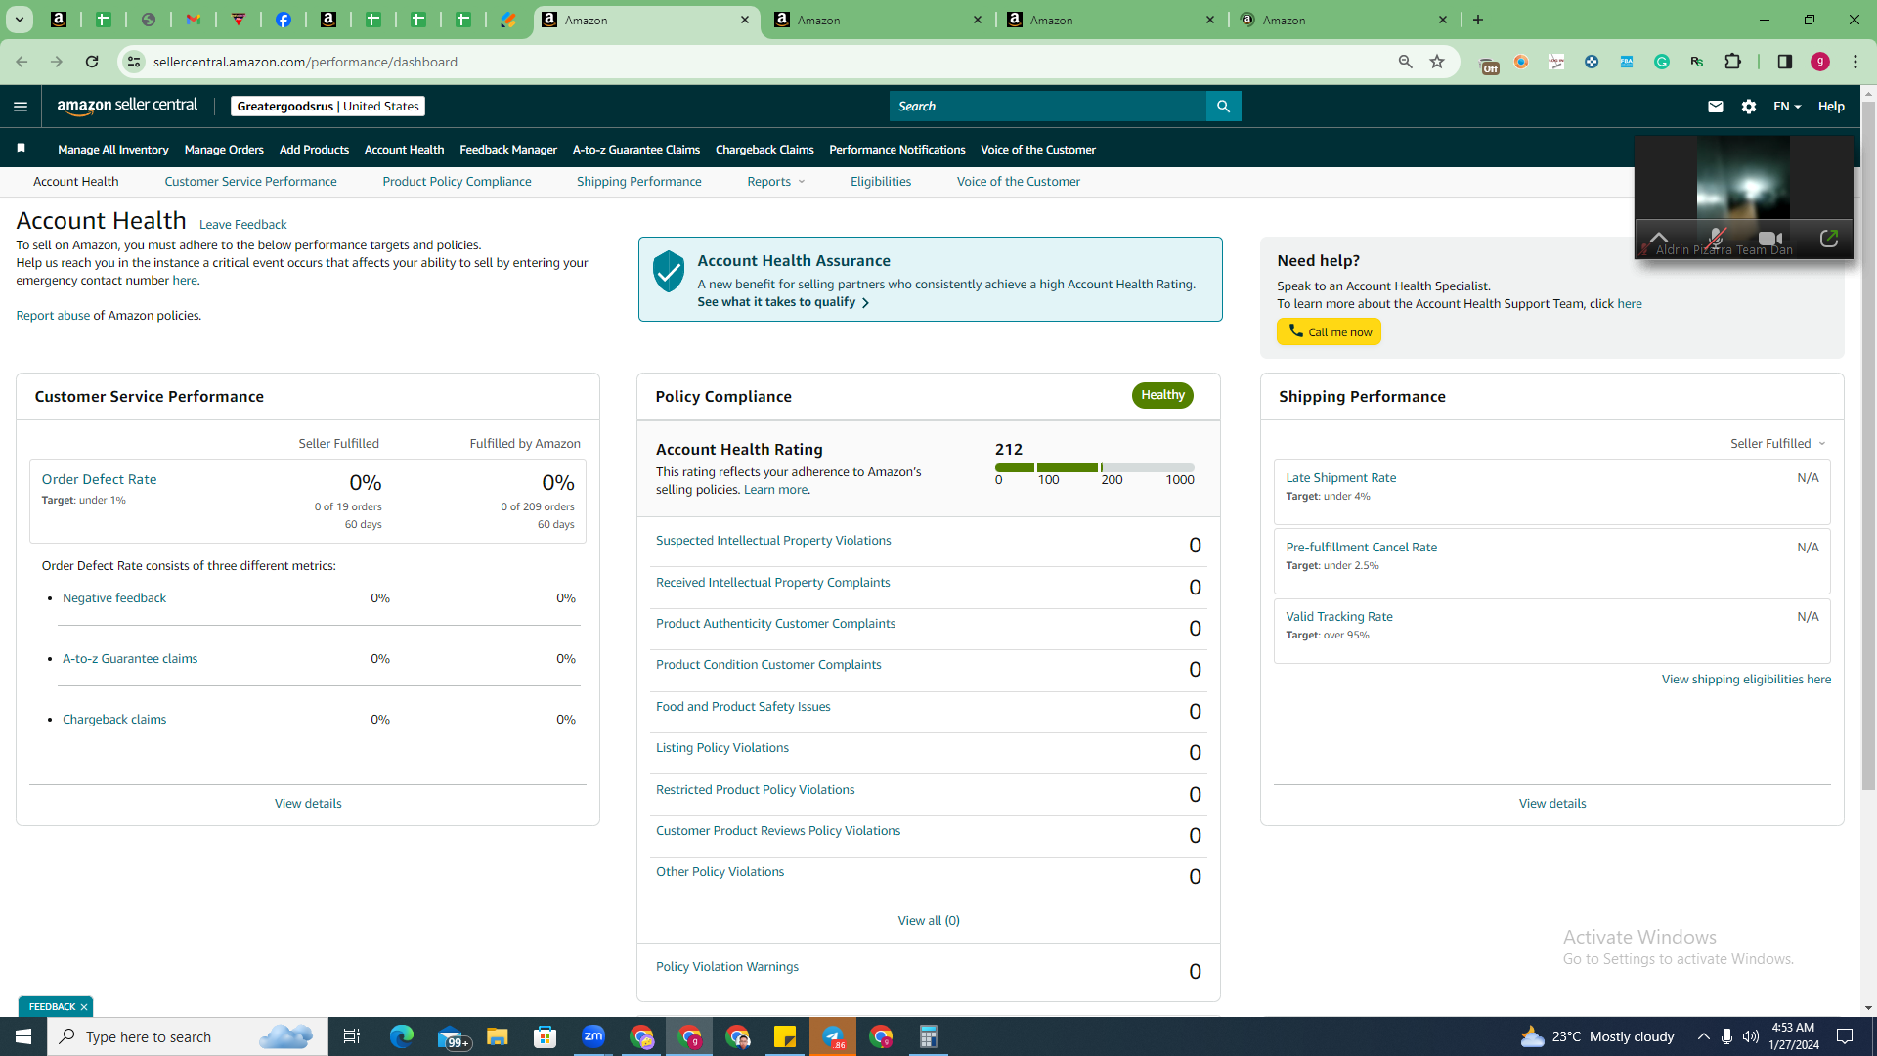Go back with the browser back arrow
The height and width of the screenshot is (1056, 1877).
point(22,62)
